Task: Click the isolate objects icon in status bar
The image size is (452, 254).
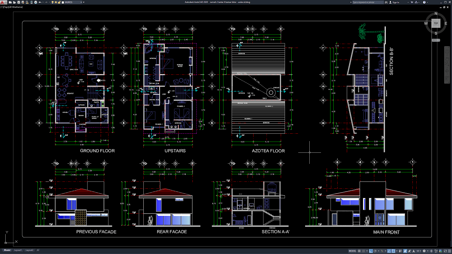Action: [436, 251]
